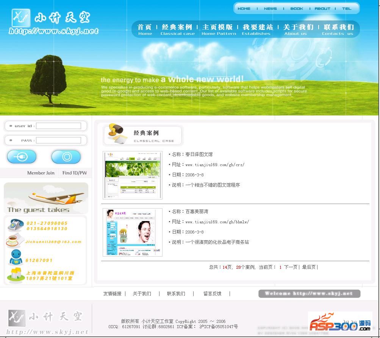This screenshot has width=380, height=338.
Task: Open 联系我们 Contacts us menu
Action: pos(338,30)
